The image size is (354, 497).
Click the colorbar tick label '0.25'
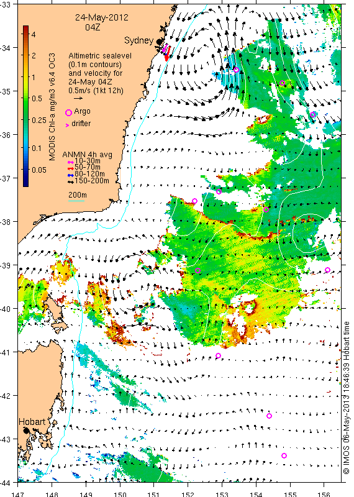click(x=39, y=120)
